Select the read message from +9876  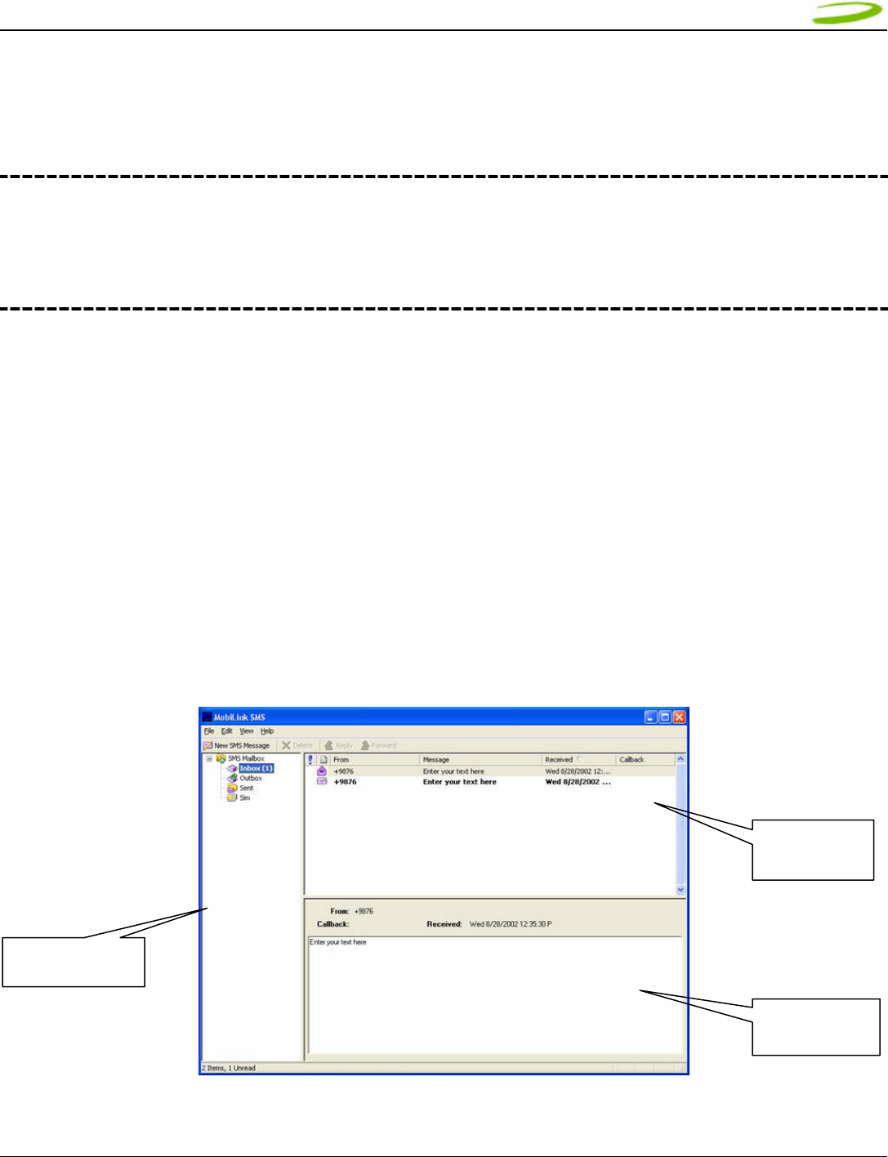[x=490, y=771]
